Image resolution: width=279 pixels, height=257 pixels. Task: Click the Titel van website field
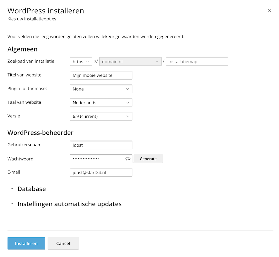click(101, 75)
